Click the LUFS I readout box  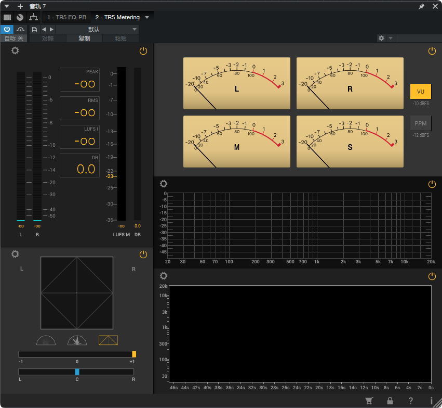coord(80,137)
